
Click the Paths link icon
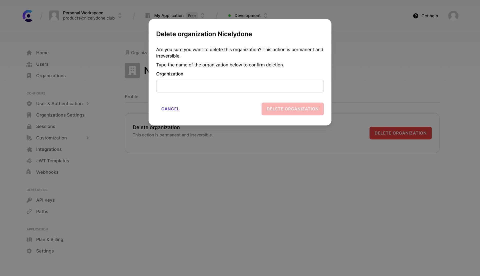[x=29, y=211]
